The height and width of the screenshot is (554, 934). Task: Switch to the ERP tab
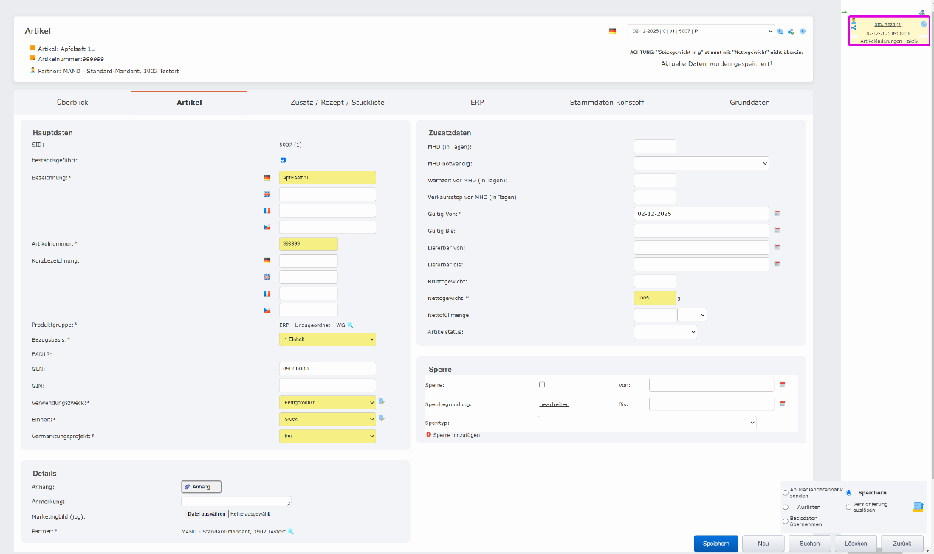point(477,103)
